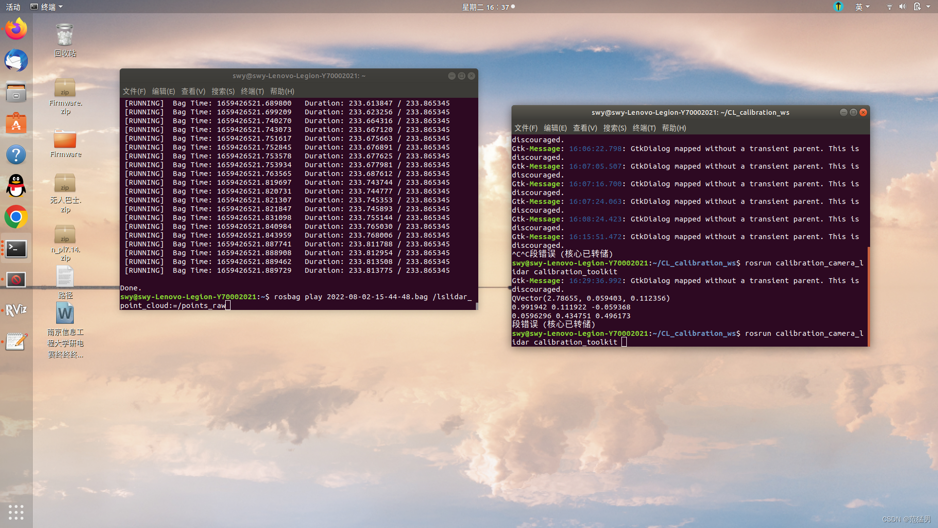This screenshot has height=528, width=938.
Task: Click the QVector(2.78655, 0.059403, 0.112356) line
Action: (x=591, y=298)
